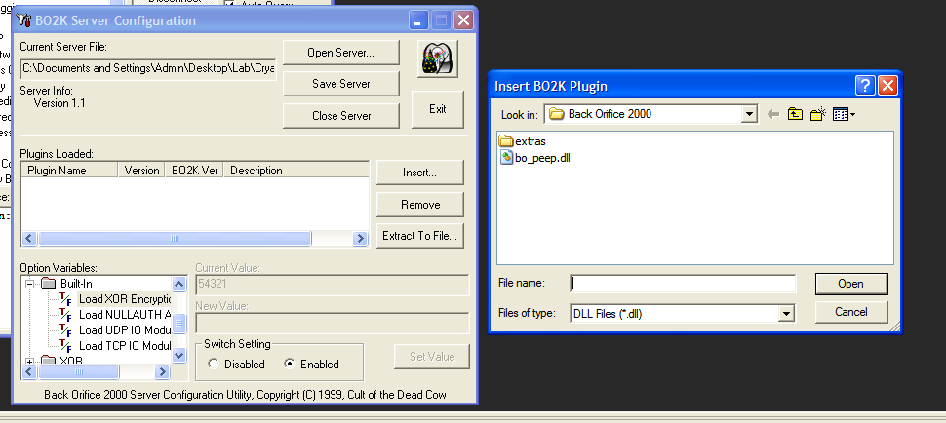This screenshot has width=946, height=423.
Task: Go back using the Back arrow icon
Action: coord(773,114)
